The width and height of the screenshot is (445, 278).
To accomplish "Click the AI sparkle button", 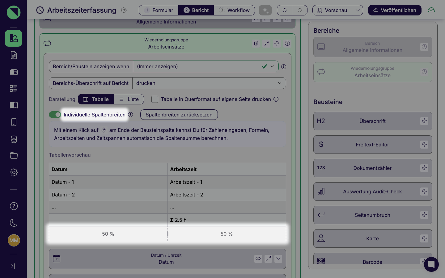I will (265, 10).
